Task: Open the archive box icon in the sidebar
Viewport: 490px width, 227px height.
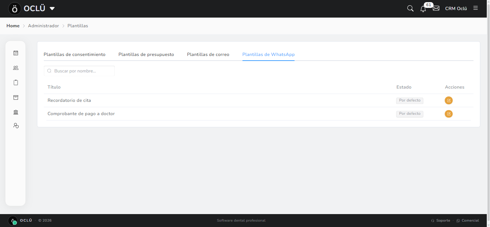Action: [x=15, y=98]
